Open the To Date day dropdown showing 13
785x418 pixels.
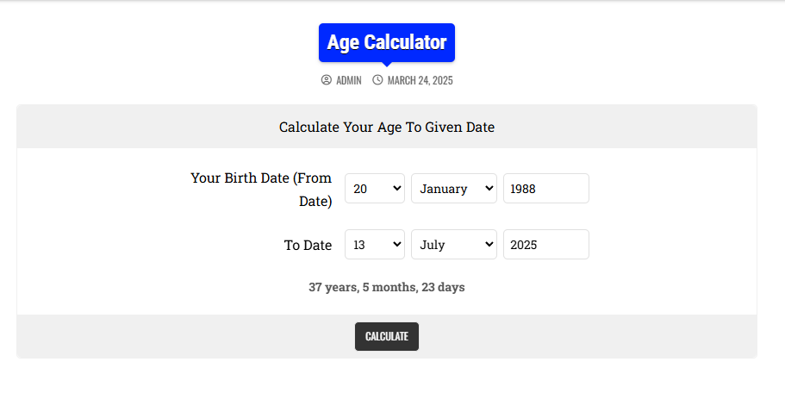coord(375,244)
